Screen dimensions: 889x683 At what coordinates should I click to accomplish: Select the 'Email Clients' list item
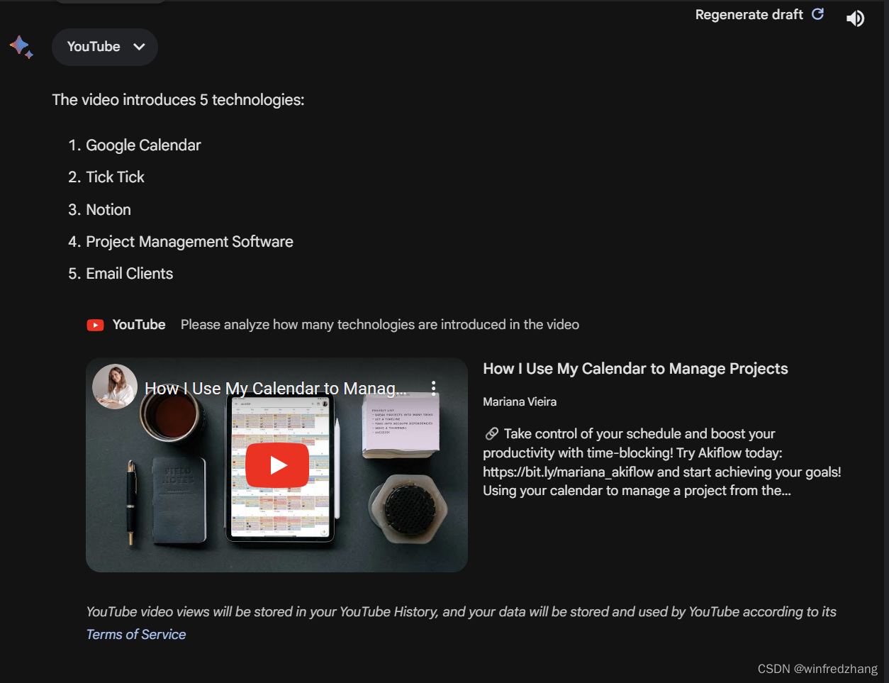click(129, 274)
